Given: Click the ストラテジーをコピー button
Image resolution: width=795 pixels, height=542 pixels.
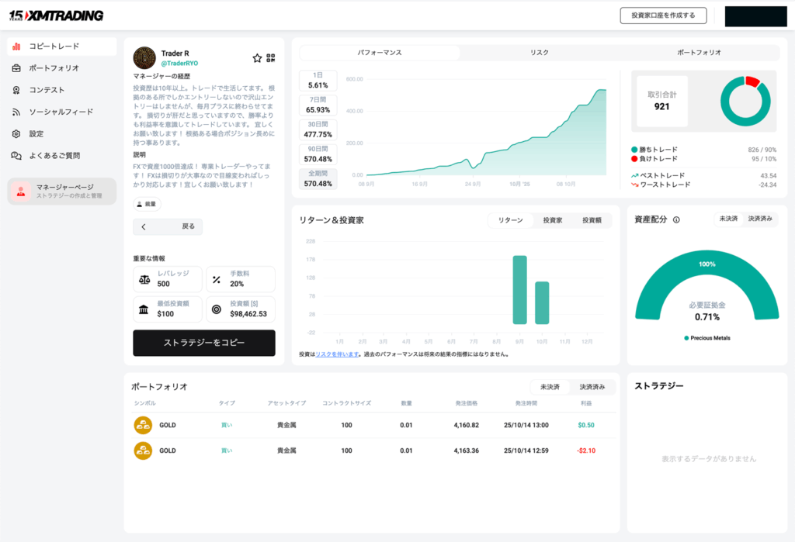Looking at the screenshot, I should coord(203,343).
